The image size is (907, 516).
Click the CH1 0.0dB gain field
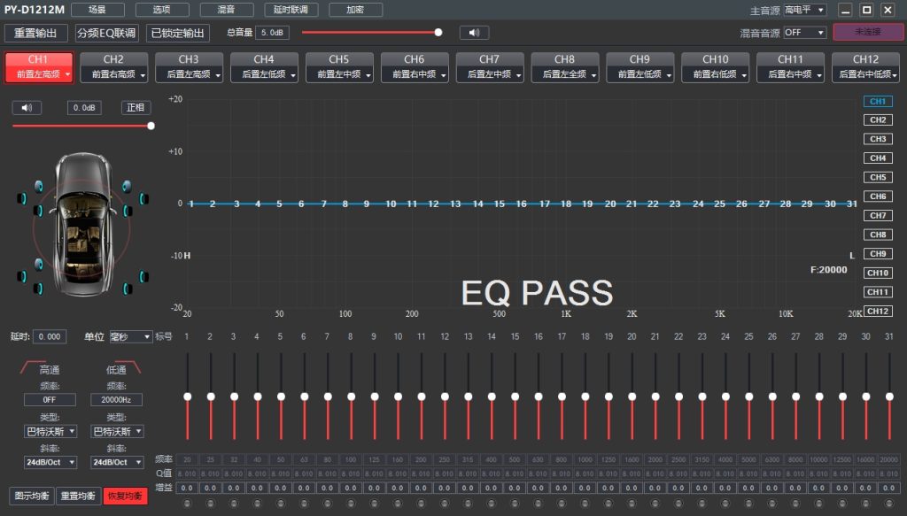pos(84,107)
